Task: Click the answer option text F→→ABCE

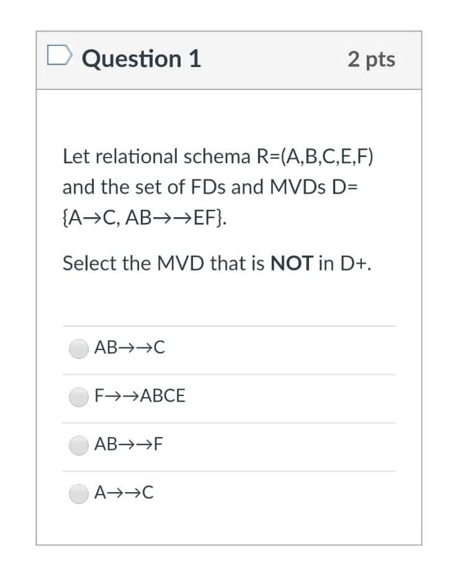Action: click(x=140, y=397)
